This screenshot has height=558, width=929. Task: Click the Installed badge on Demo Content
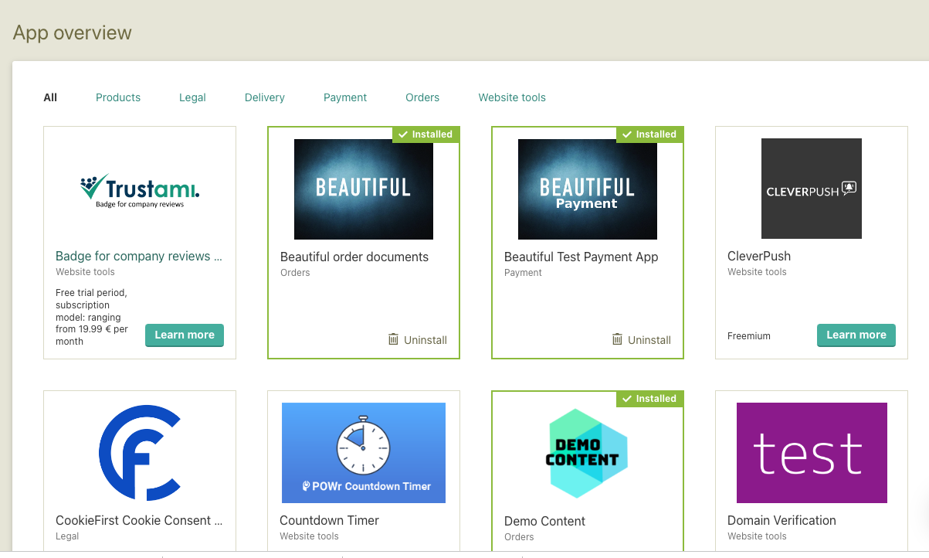(649, 399)
